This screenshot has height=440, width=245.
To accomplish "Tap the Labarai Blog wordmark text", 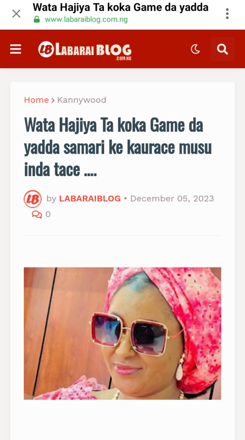I will [93, 51].
